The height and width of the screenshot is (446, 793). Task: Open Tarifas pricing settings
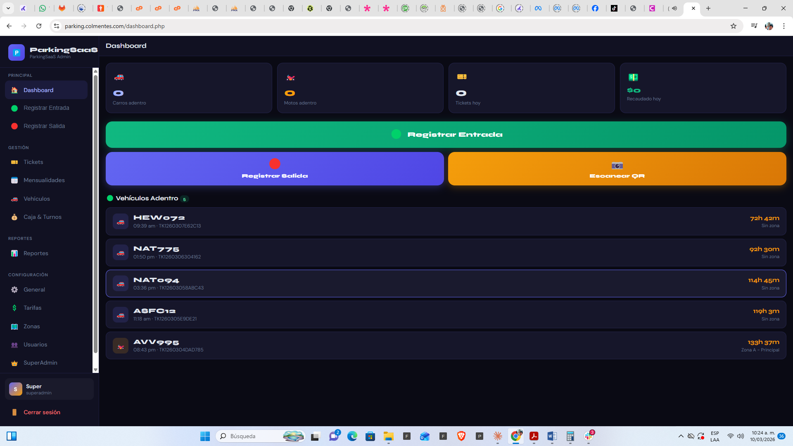[32, 308]
